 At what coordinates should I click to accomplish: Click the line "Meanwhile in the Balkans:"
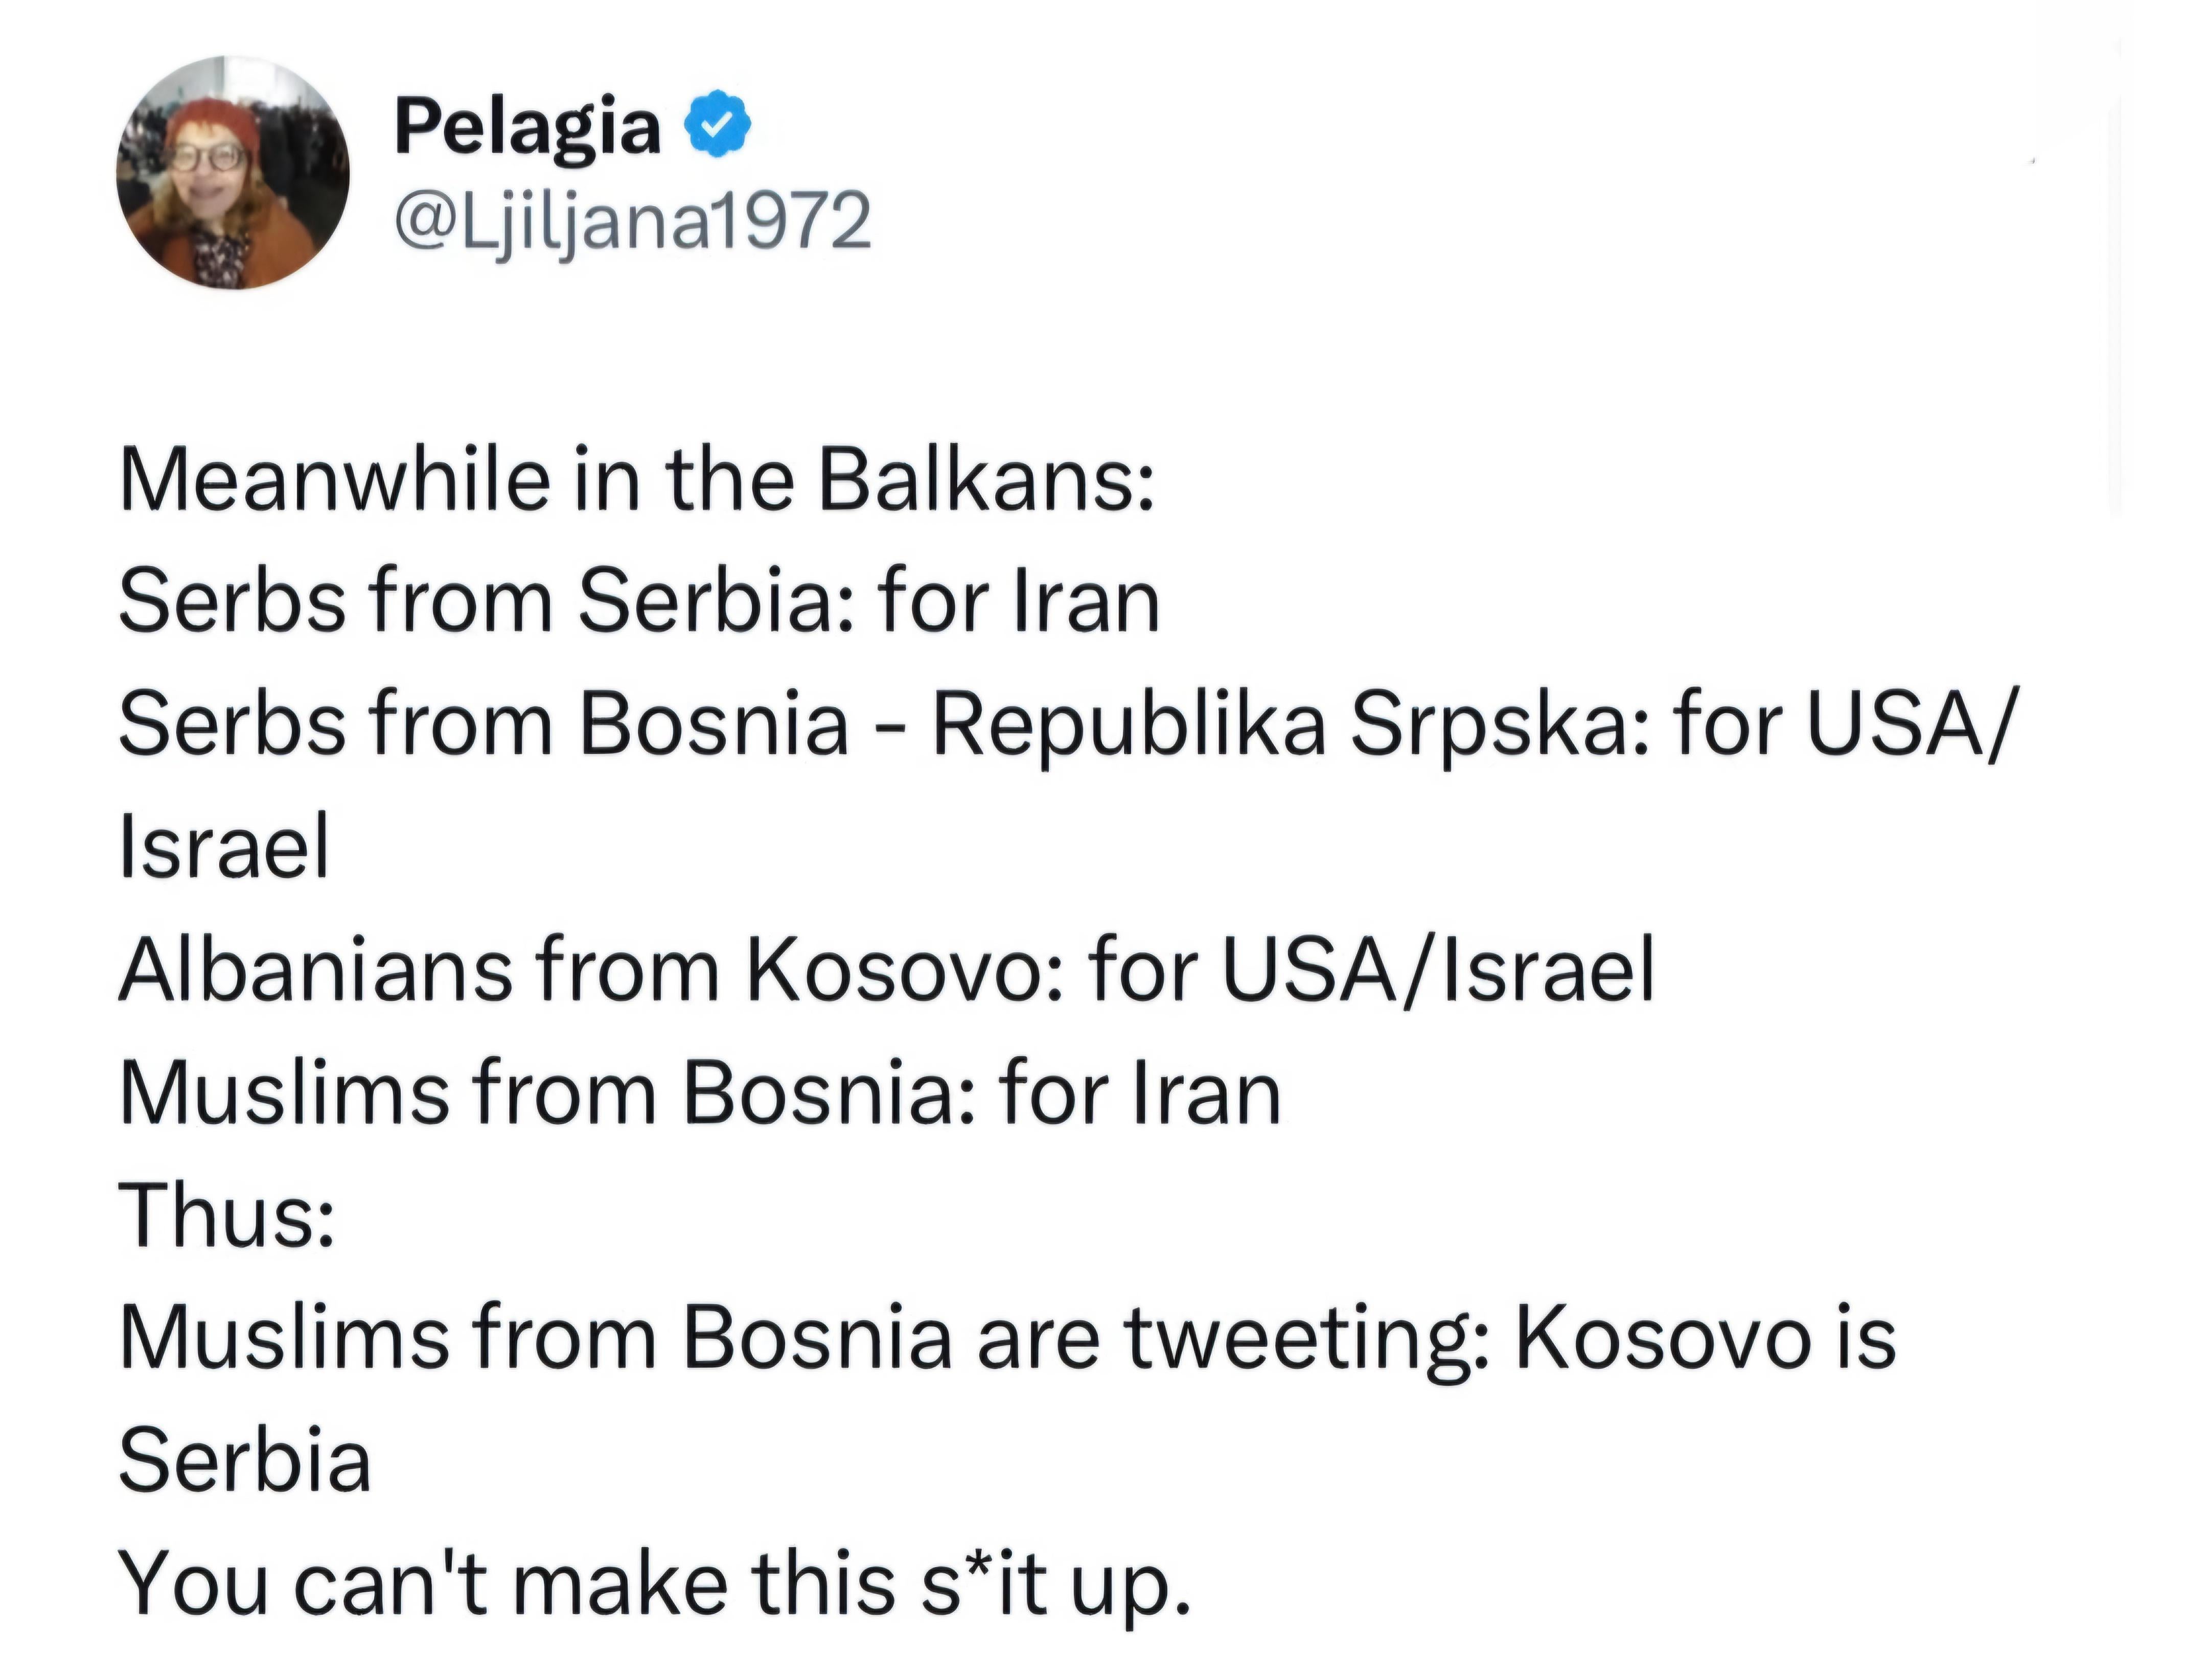click(x=637, y=481)
